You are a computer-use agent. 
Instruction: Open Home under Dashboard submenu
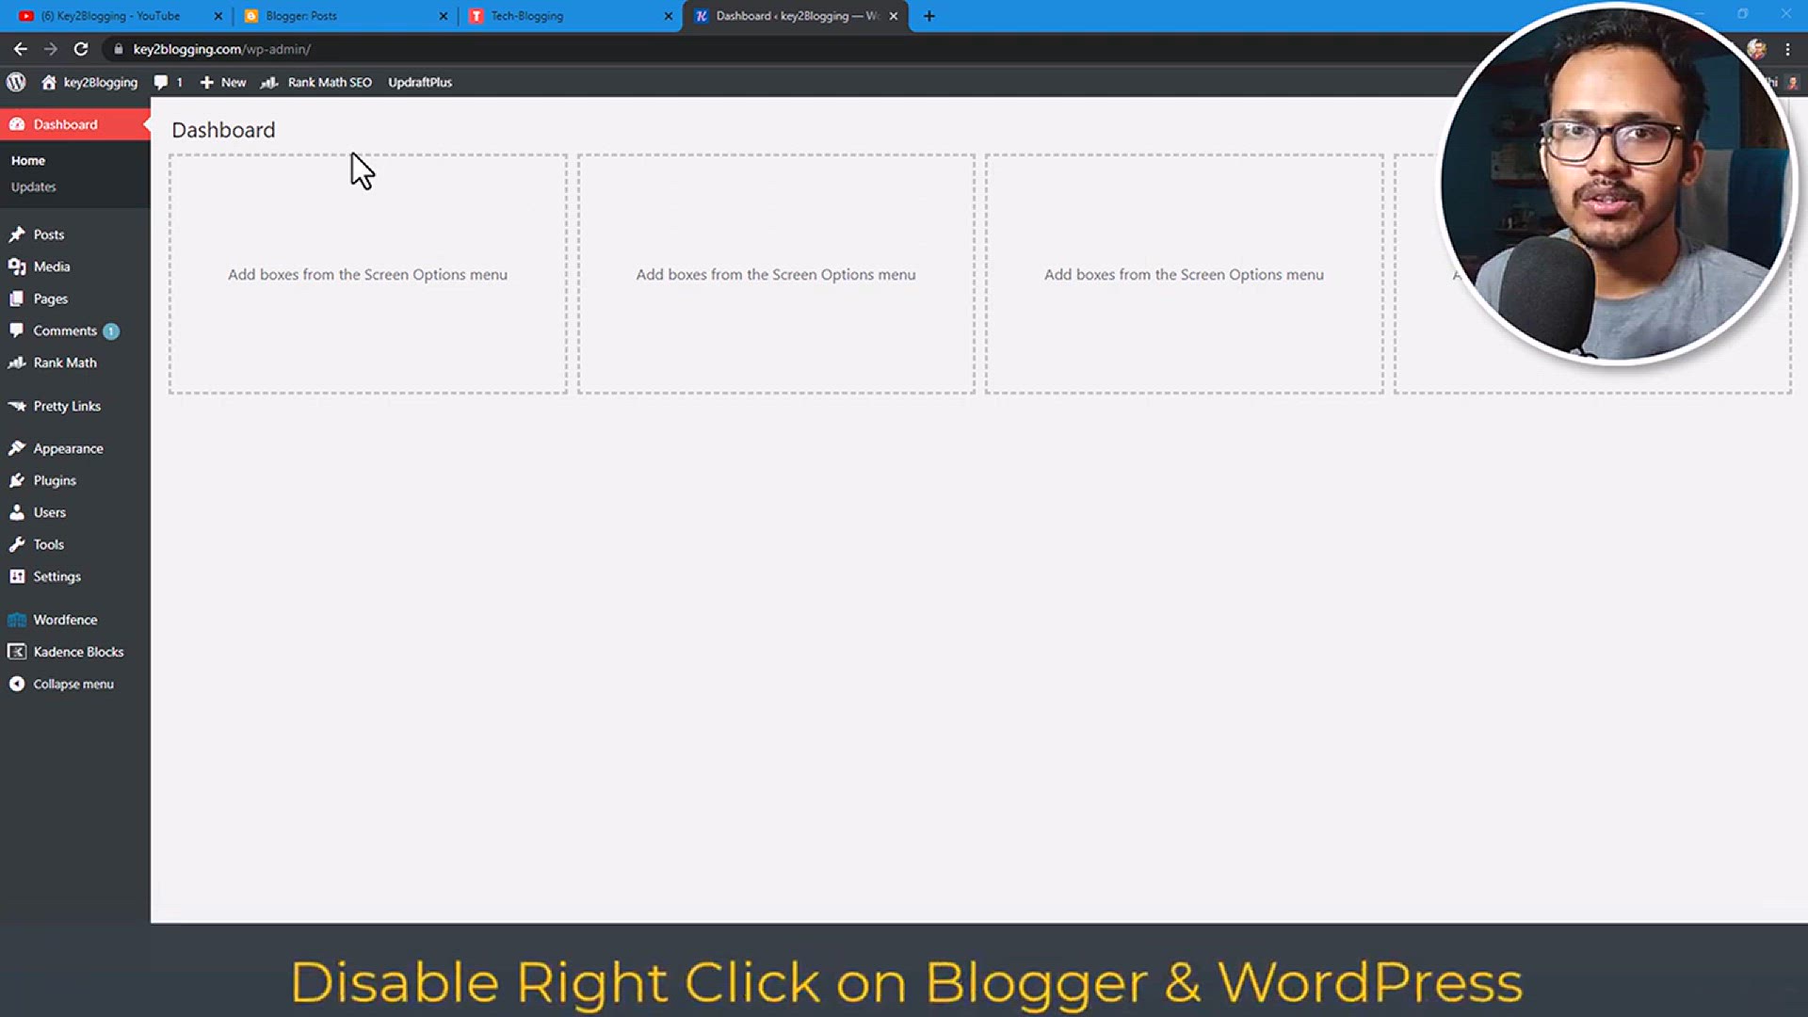[x=28, y=161]
